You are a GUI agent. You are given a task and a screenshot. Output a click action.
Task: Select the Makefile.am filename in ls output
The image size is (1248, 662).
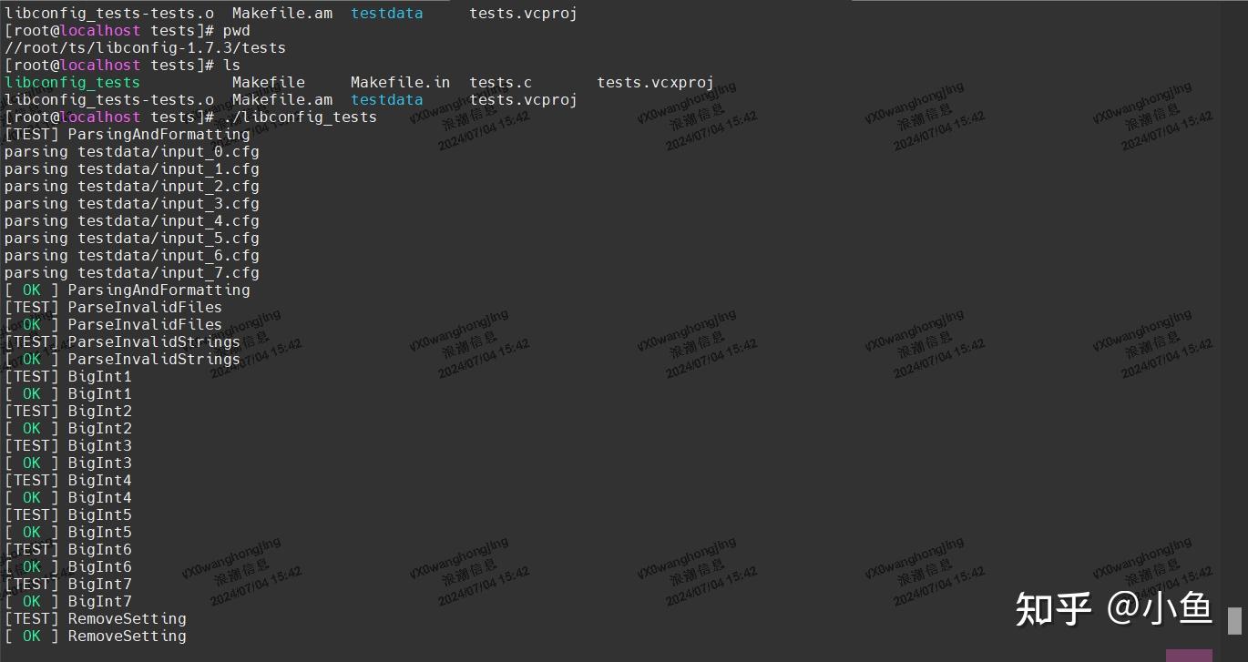(282, 99)
